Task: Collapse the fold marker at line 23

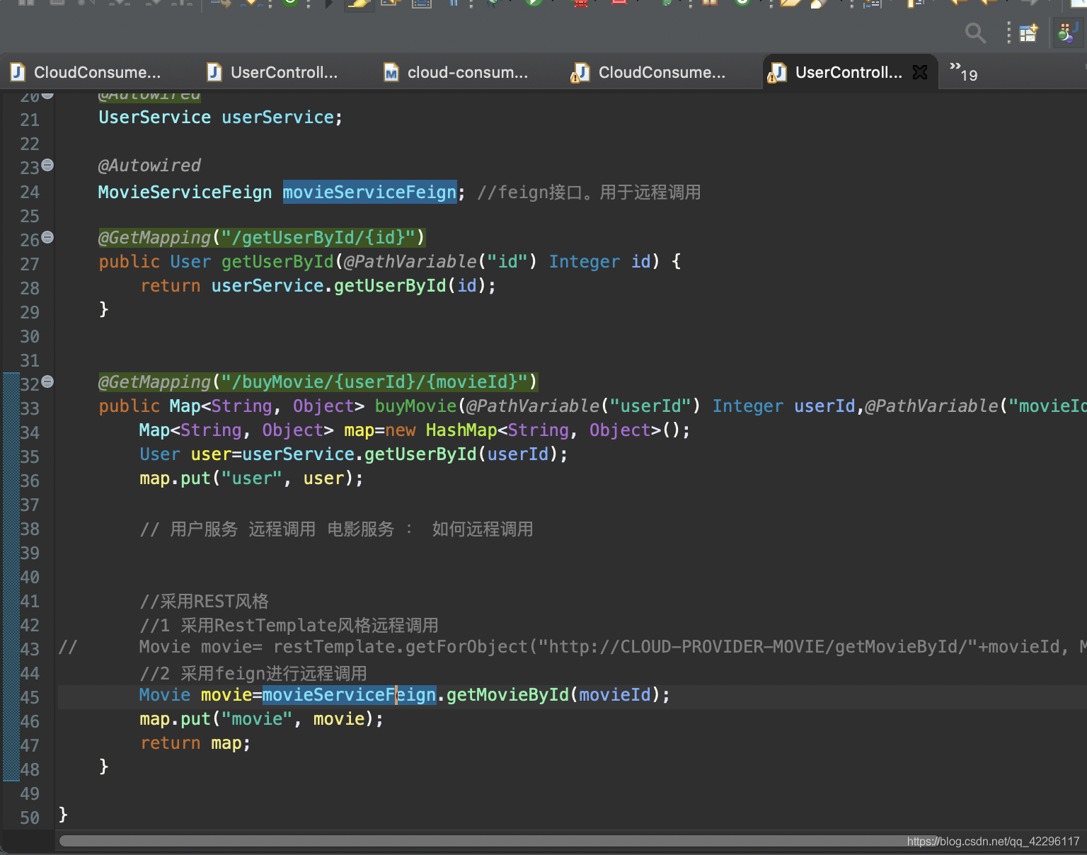Action: (47, 165)
